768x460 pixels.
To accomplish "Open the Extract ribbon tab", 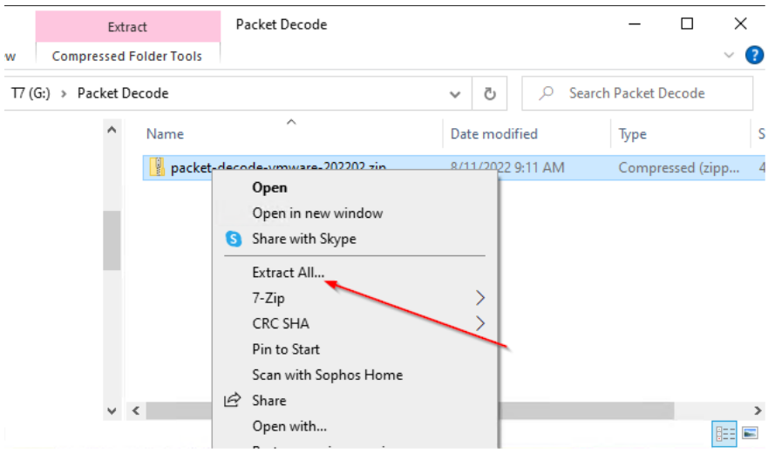I will click(127, 27).
